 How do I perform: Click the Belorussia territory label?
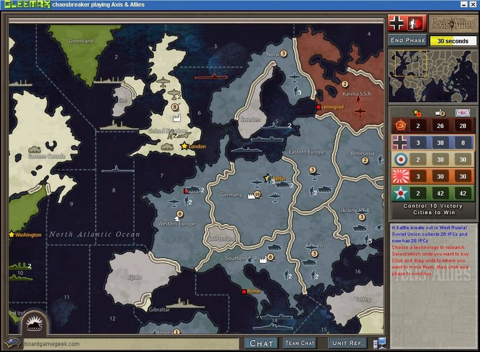click(x=362, y=153)
